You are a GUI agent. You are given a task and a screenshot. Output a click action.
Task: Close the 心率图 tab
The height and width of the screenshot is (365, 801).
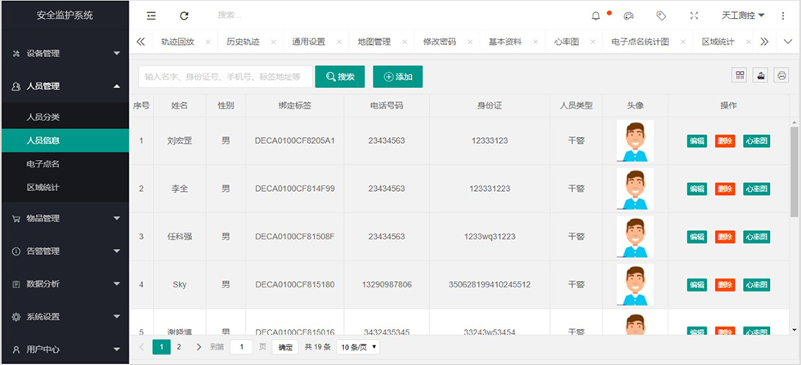[593, 42]
